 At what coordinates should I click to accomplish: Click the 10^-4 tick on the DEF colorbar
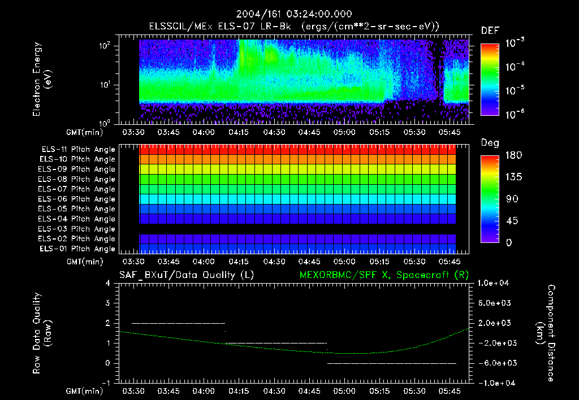tap(515, 67)
